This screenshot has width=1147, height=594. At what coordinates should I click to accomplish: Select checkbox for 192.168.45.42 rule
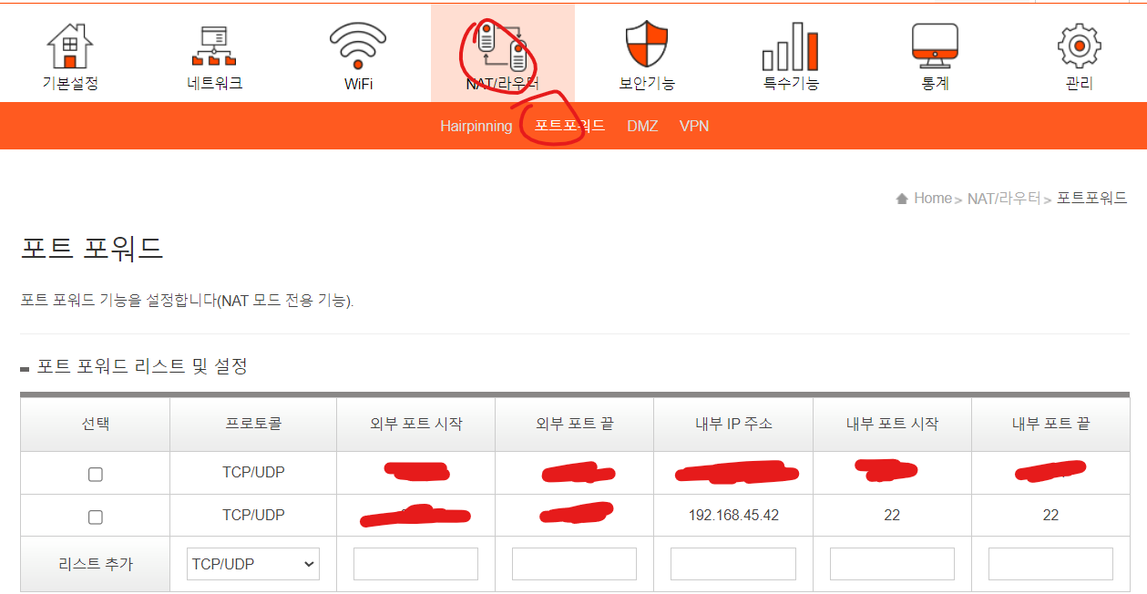point(95,517)
